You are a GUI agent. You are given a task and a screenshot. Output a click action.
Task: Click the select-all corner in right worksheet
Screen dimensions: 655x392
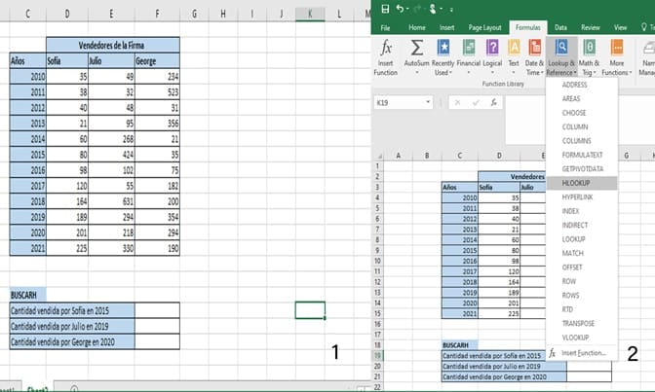(379, 156)
